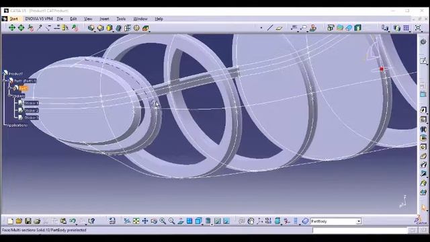Click the Create Multi-View blue icon
430x242 pixels.
[x=189, y=221]
